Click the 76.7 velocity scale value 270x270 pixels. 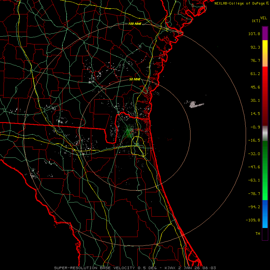255,60
